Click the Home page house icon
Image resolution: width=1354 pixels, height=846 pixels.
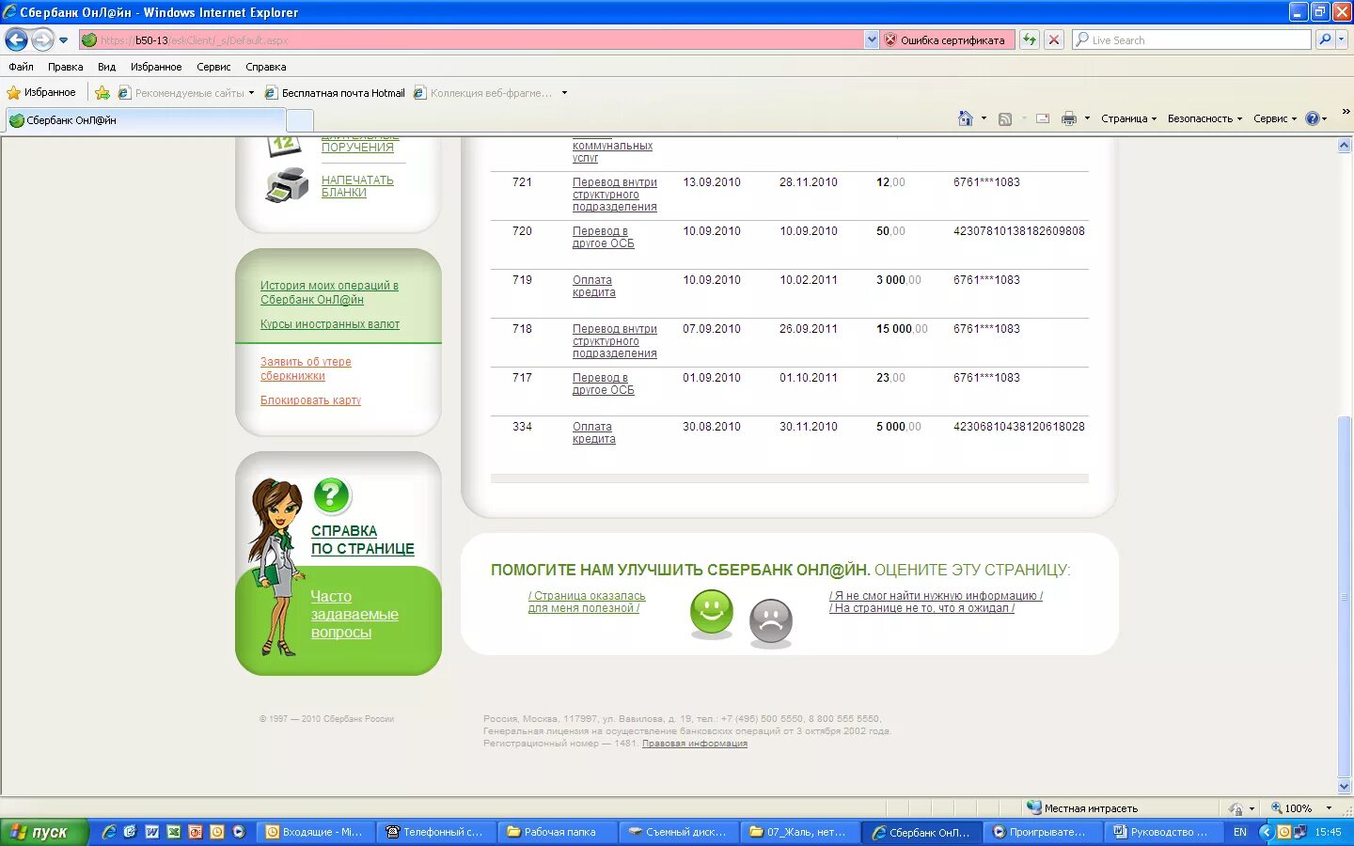(x=965, y=118)
